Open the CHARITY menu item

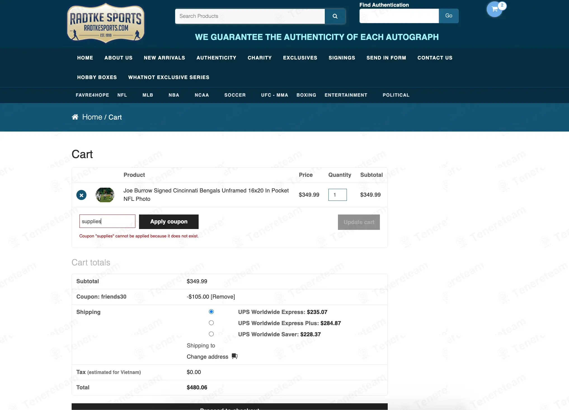[x=260, y=58]
